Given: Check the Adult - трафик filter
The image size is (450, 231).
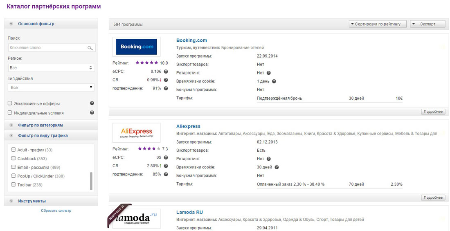Looking at the screenshot, I should [x=13, y=150].
